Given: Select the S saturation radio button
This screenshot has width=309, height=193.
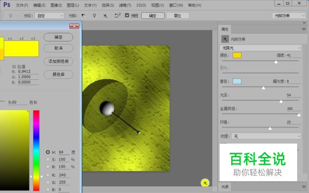Looking at the screenshot, I should coord(48,159).
